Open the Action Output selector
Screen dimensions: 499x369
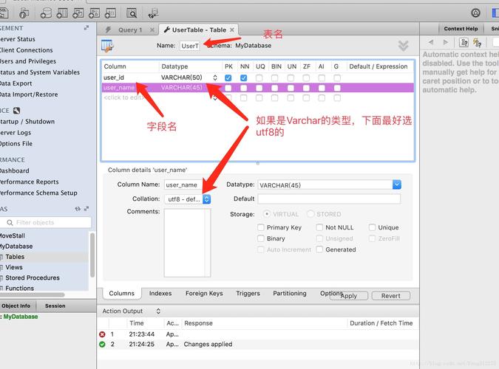click(x=158, y=311)
